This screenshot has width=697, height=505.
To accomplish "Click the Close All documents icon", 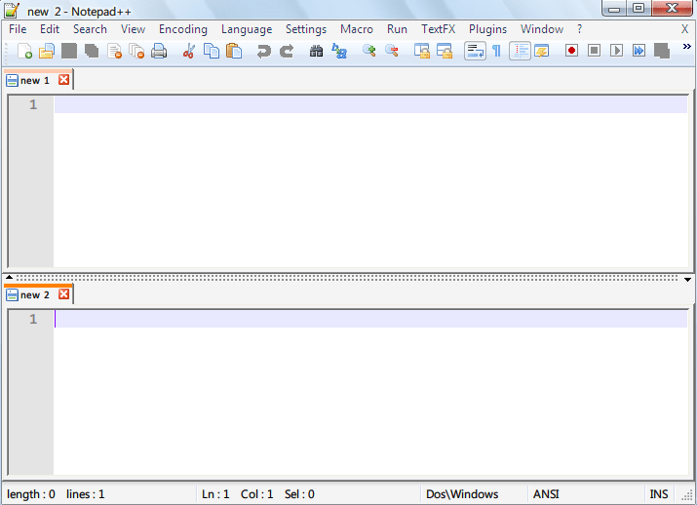I will click(x=136, y=51).
